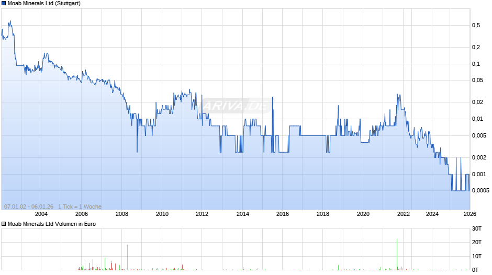Click the gray volume legend square
Screen dimensions: 492x275
tap(4, 224)
